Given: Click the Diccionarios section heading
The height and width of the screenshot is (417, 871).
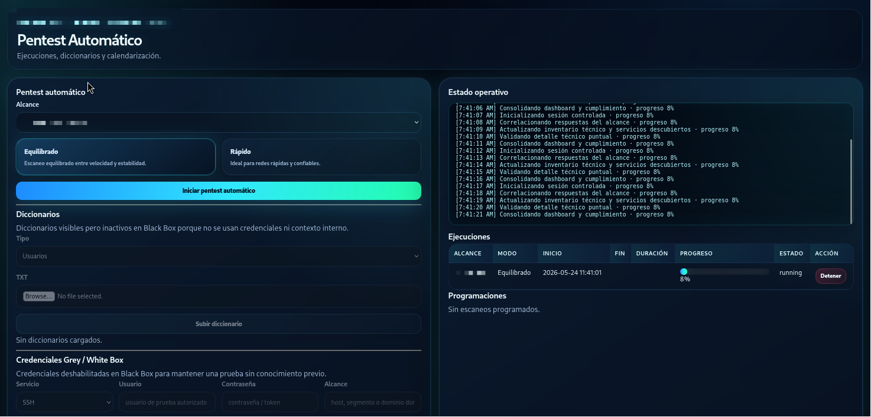Looking at the screenshot, I should coord(38,215).
